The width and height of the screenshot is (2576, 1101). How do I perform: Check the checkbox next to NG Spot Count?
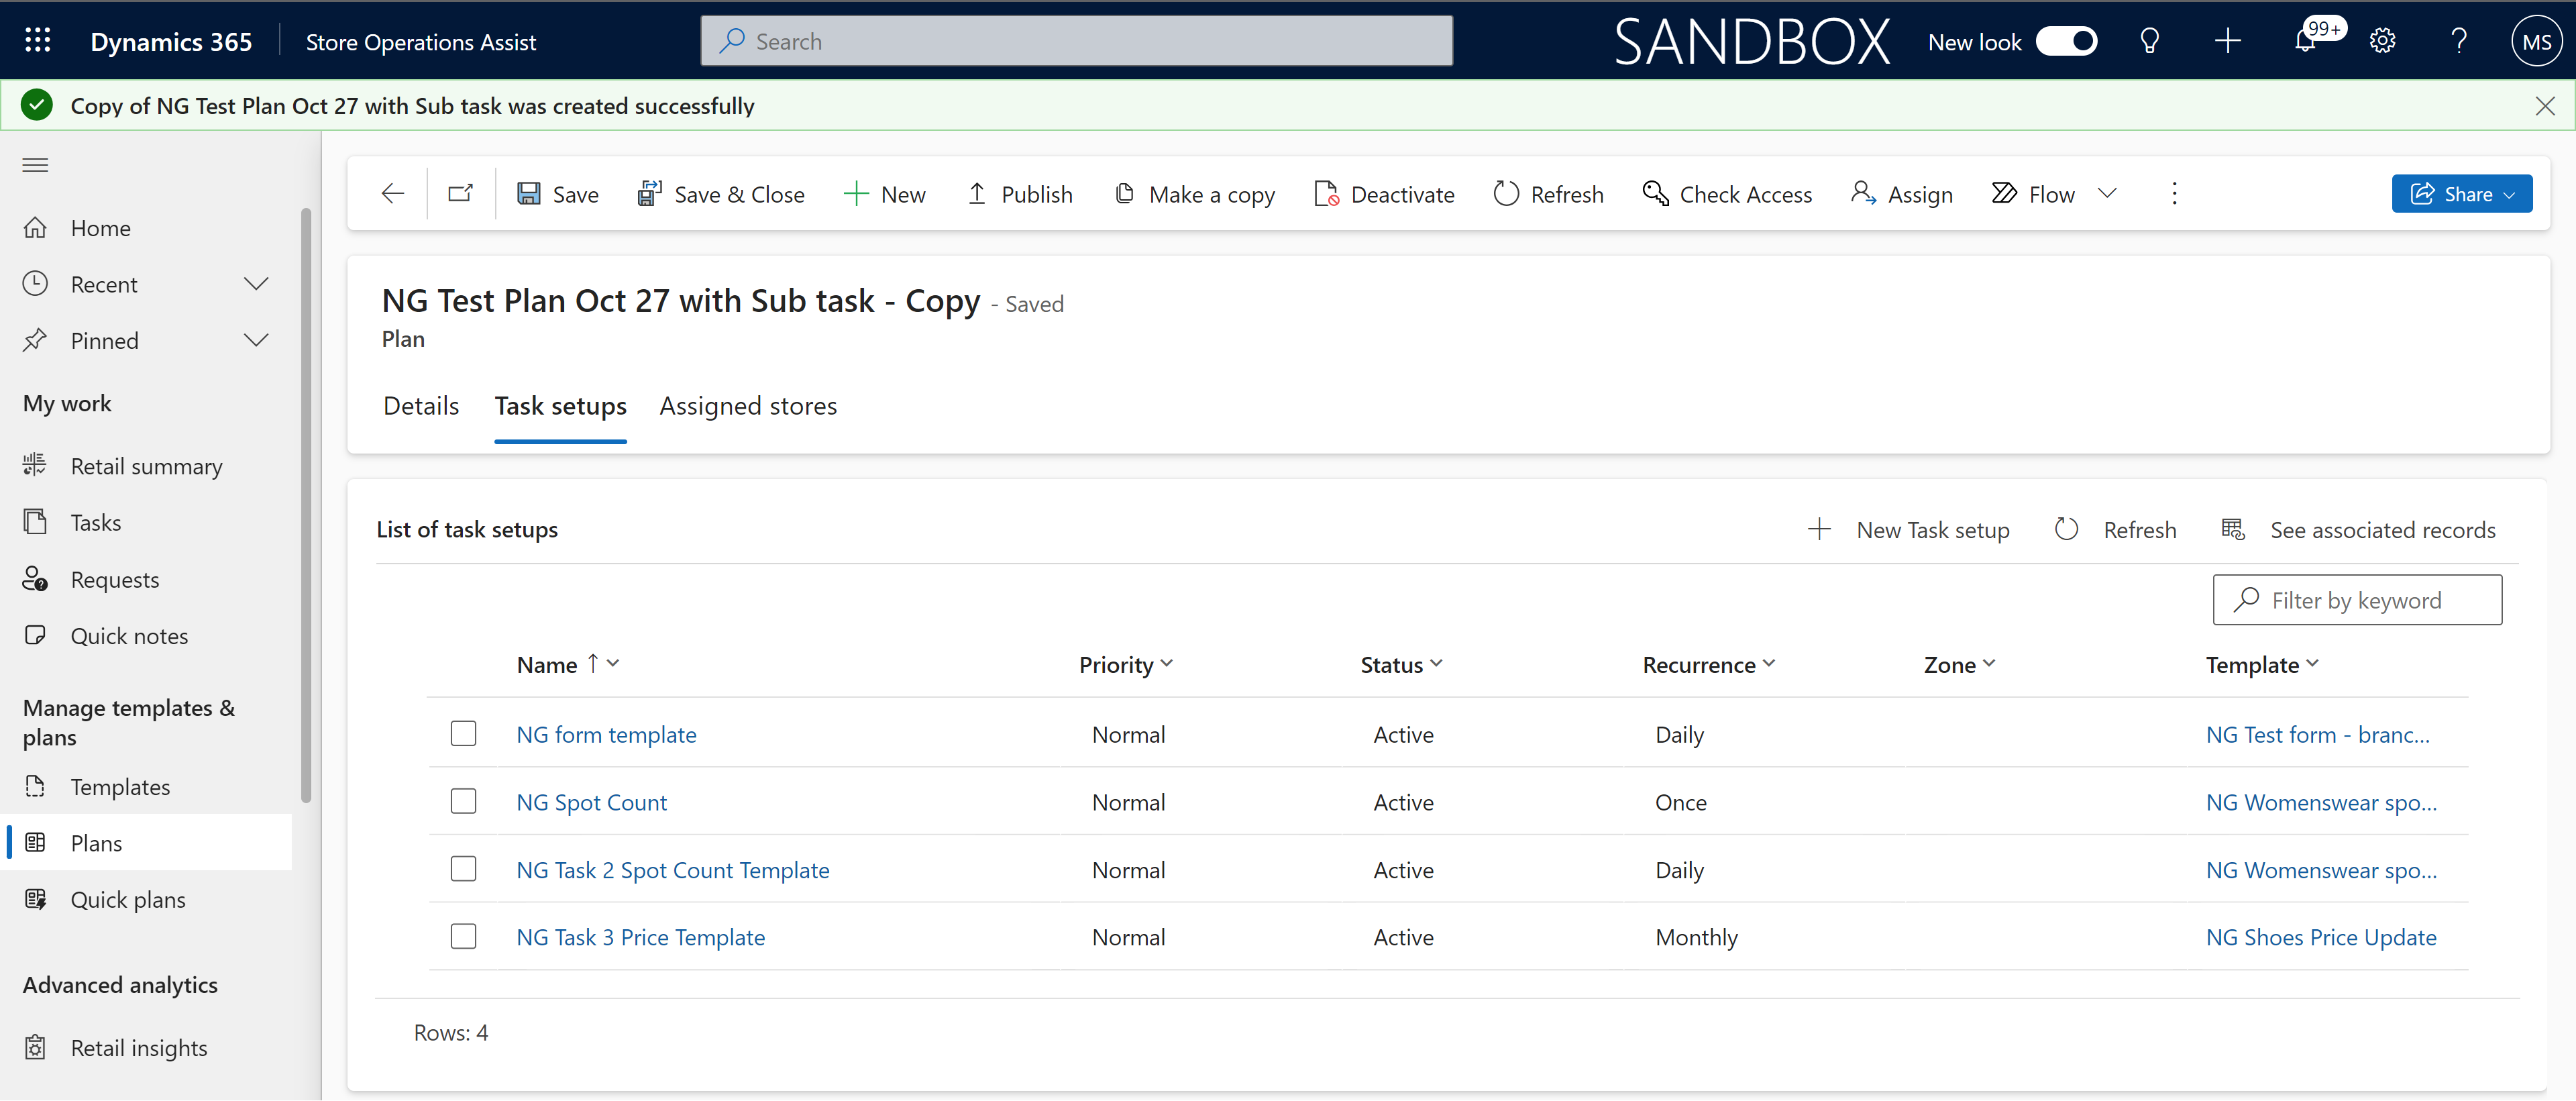[464, 800]
